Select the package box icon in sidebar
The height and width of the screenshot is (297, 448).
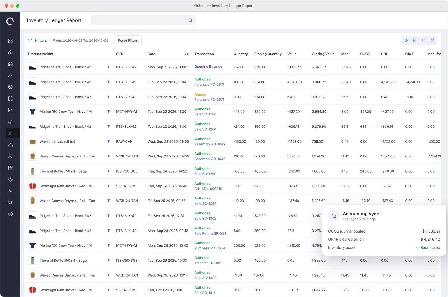coord(10,87)
